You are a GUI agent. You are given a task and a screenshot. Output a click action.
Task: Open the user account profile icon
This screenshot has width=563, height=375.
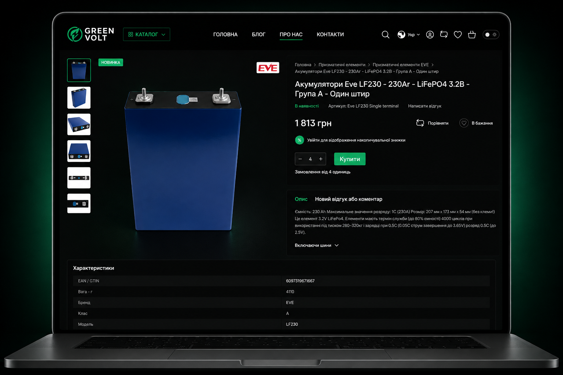(430, 34)
